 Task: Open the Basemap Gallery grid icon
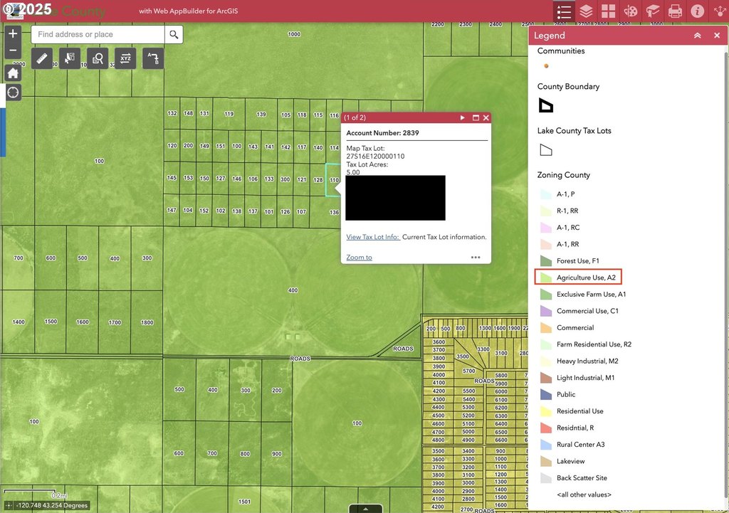pos(607,11)
